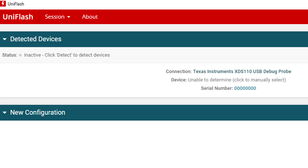Click the 'Connection:' label
The width and height of the screenshot is (308, 168).
click(x=179, y=72)
